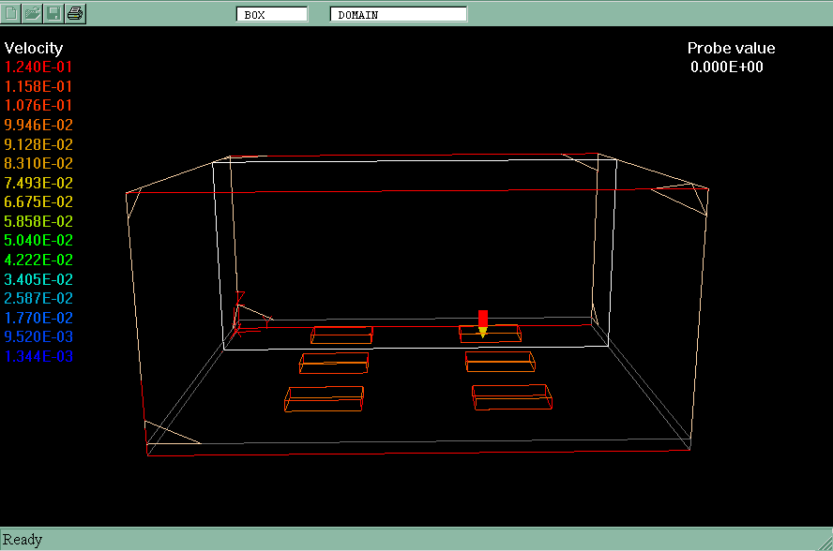Viewport: 833px width, 551px height.
Task: Click the New file icon
Action: [12, 13]
